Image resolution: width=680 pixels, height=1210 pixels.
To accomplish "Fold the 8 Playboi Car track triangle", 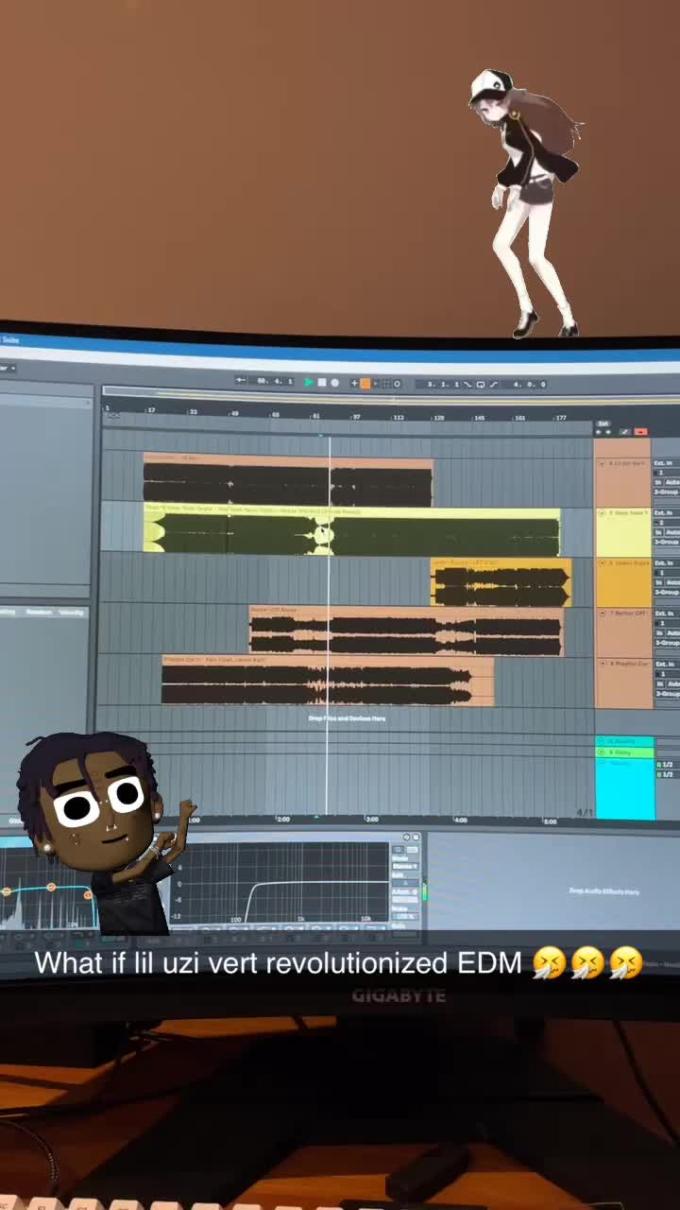I will 602,665.
